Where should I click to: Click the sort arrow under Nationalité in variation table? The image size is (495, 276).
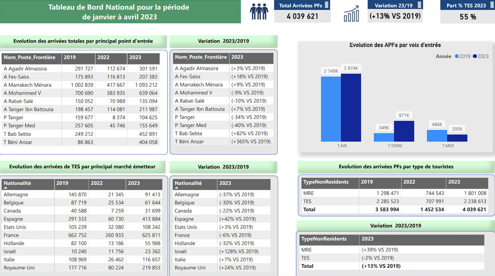177,188
